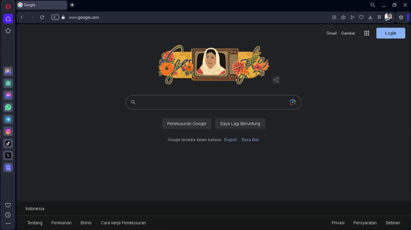Open a new tab with plus button
Screen dimensions: 411x230
coord(72,5)
